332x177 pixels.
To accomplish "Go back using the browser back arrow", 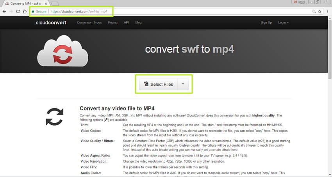I will click(4, 11).
